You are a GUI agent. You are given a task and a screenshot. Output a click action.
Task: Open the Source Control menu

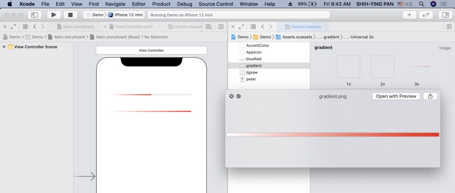tap(215, 4)
